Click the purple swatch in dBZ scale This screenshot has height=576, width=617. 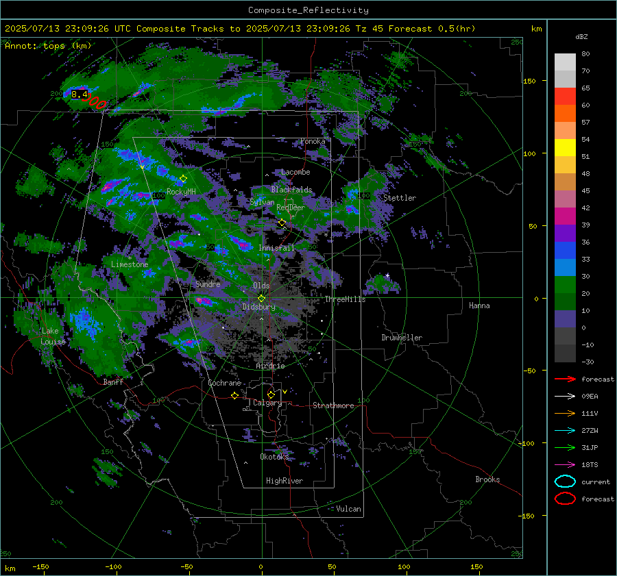565,234
